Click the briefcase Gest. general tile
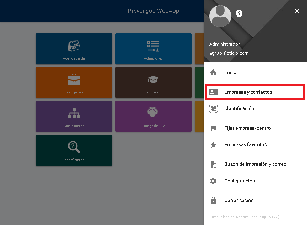Screen dimensions: 307x225 [x=74, y=83]
